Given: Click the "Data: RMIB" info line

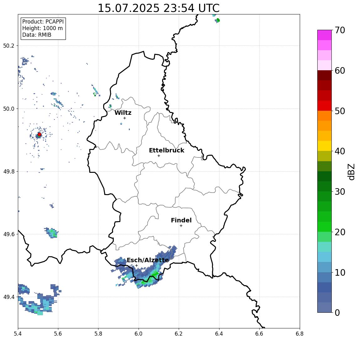Looking at the screenshot, I should coord(37,35).
